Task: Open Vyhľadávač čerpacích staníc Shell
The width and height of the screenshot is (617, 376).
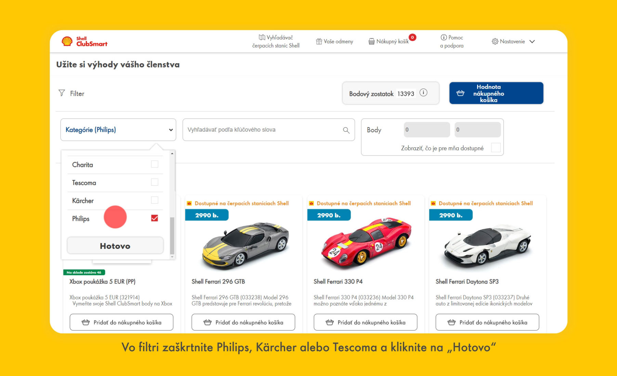Action: [276, 41]
